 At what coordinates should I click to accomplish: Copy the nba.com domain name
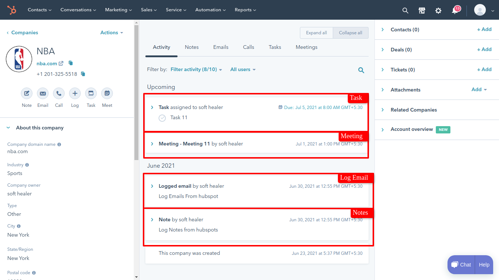(x=71, y=63)
